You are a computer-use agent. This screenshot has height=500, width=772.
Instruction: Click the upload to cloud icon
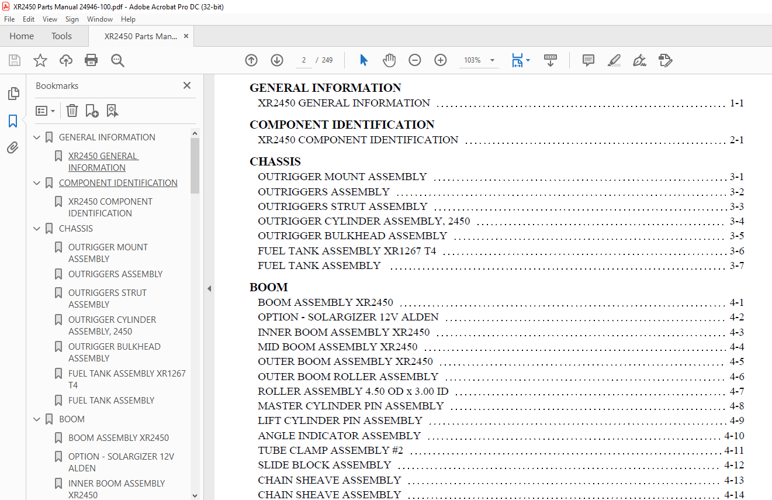[x=66, y=60]
